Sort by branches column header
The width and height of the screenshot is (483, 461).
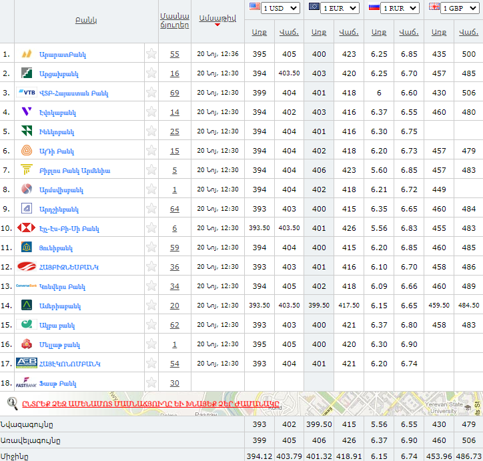(x=175, y=21)
